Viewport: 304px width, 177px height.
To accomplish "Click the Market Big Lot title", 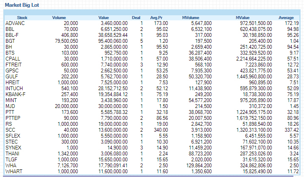I will point(22,5).
